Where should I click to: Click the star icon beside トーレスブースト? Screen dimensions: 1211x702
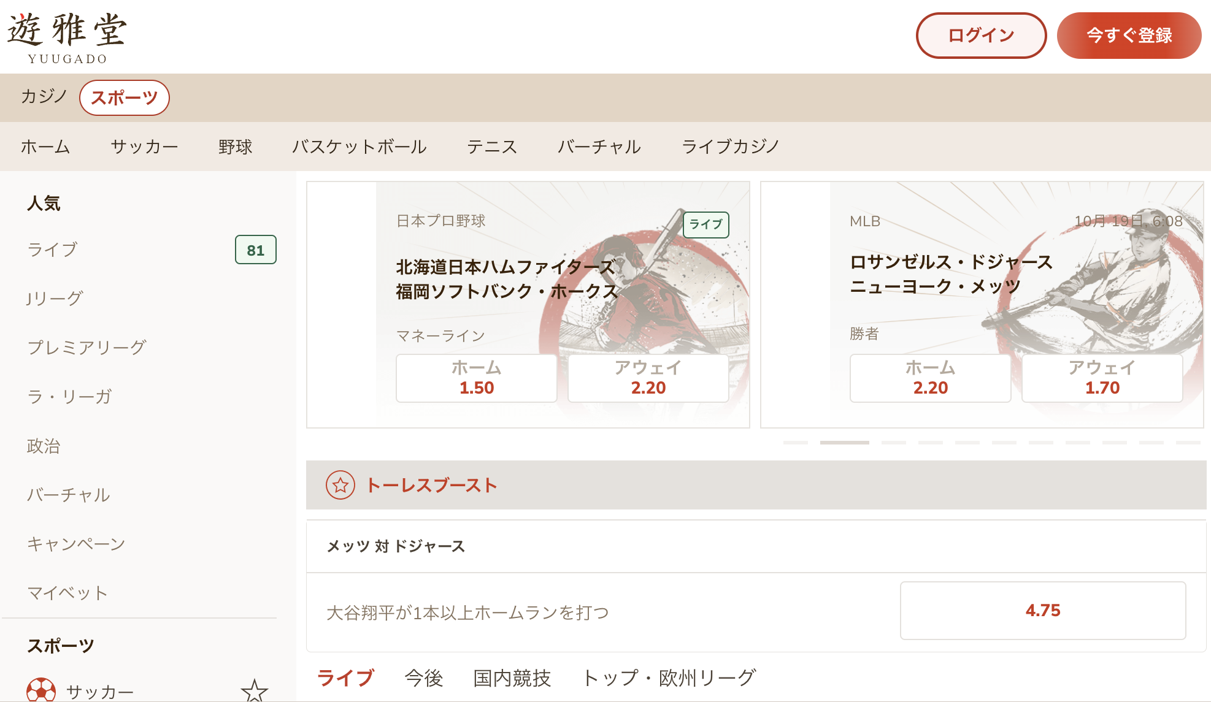coord(340,486)
